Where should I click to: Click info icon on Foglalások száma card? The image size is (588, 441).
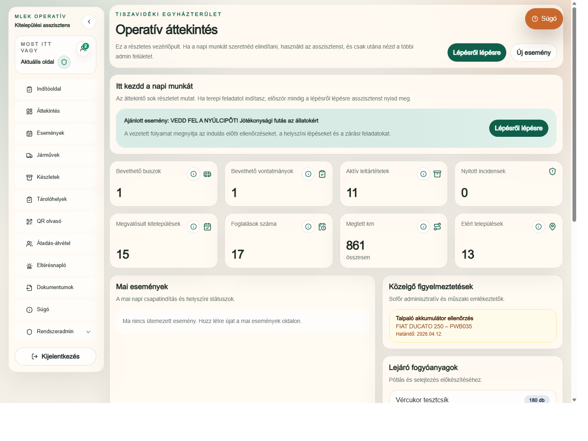coord(308,227)
